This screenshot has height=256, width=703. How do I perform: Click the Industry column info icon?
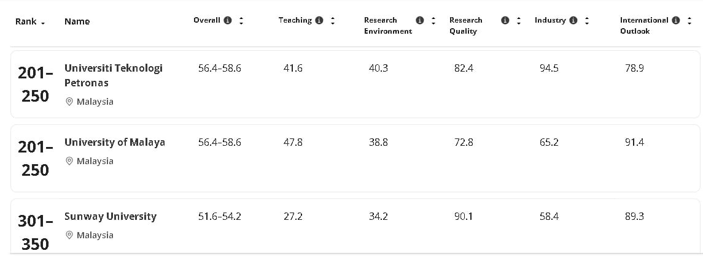pos(573,21)
